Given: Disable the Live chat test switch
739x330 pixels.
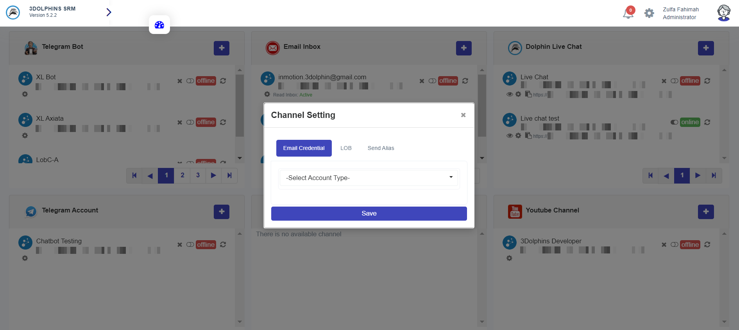Looking at the screenshot, I should [x=674, y=122].
